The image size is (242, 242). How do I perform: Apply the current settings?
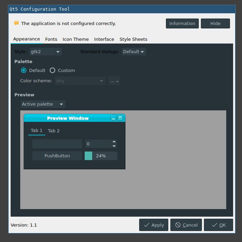point(154,225)
